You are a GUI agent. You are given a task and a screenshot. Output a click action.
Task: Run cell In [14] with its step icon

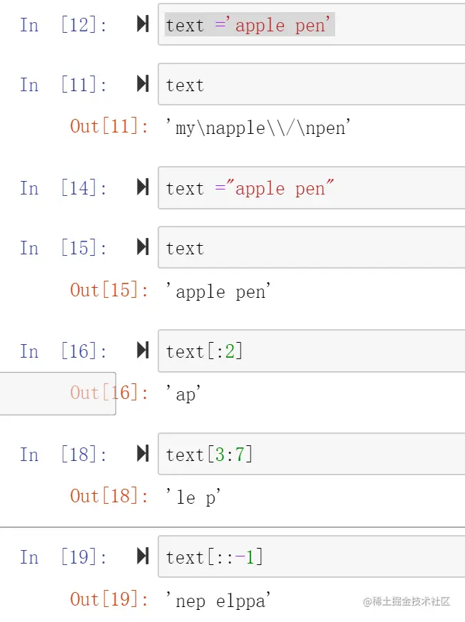coord(143,188)
